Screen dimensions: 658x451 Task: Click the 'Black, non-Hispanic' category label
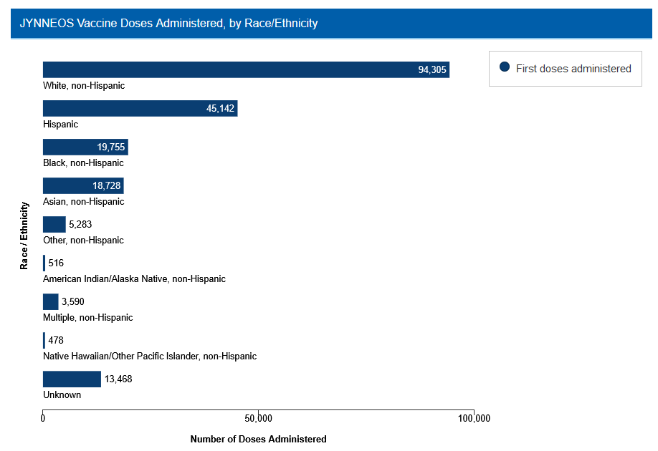(x=84, y=163)
